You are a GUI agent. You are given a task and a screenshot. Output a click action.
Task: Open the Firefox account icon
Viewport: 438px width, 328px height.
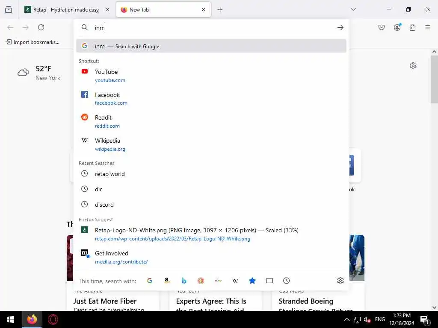click(397, 27)
